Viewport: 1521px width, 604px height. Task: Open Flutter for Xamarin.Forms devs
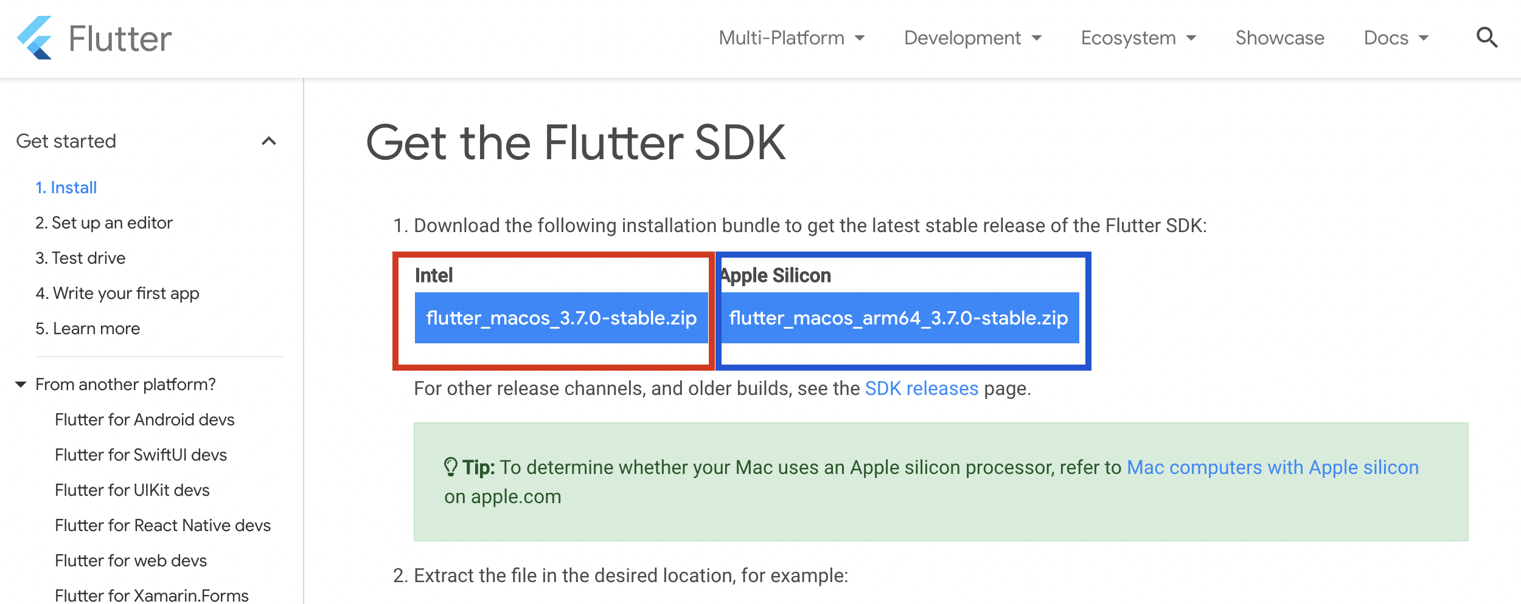(x=151, y=595)
